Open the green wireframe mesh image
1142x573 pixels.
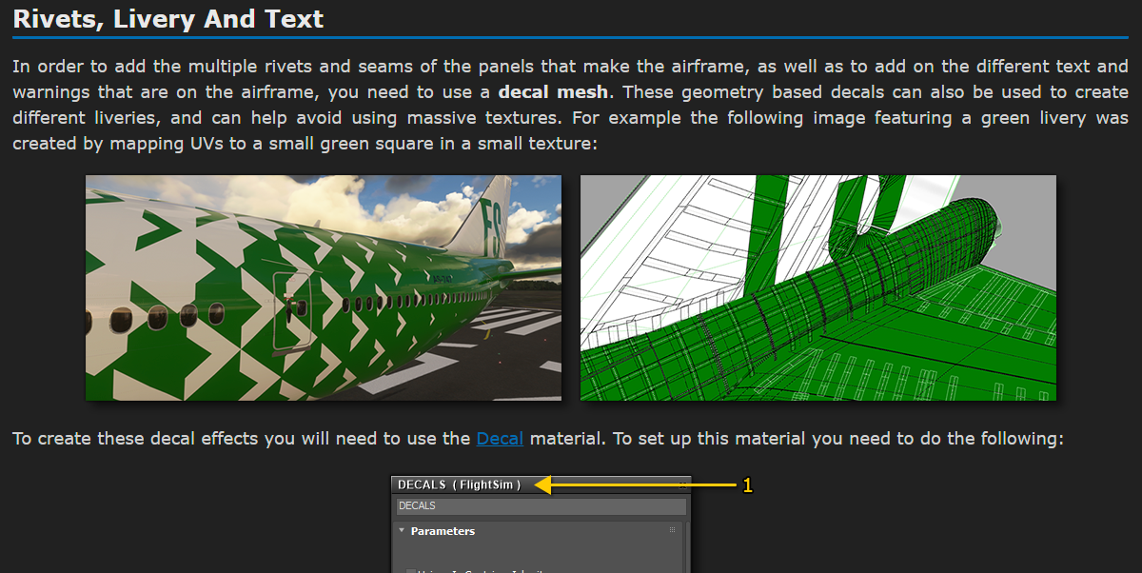tap(818, 287)
